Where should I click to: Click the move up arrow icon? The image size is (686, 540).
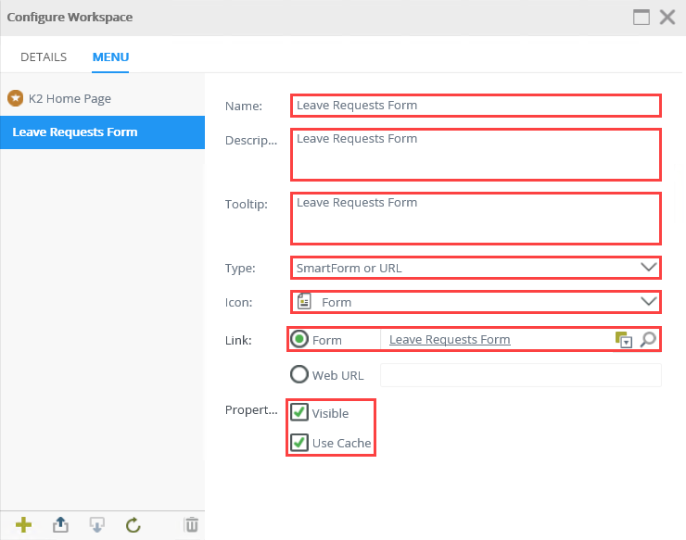click(x=60, y=525)
